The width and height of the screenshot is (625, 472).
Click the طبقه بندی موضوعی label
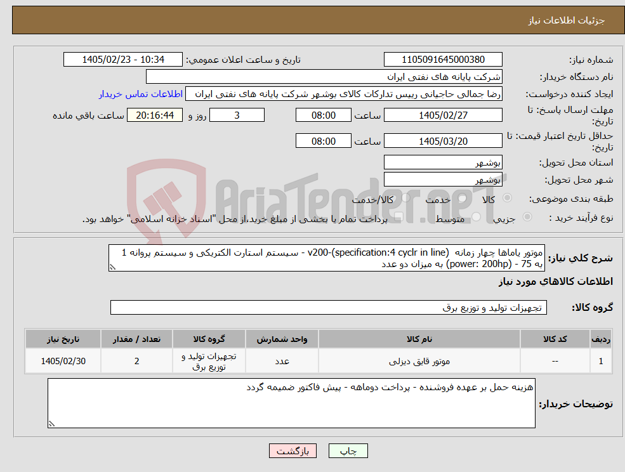click(571, 199)
